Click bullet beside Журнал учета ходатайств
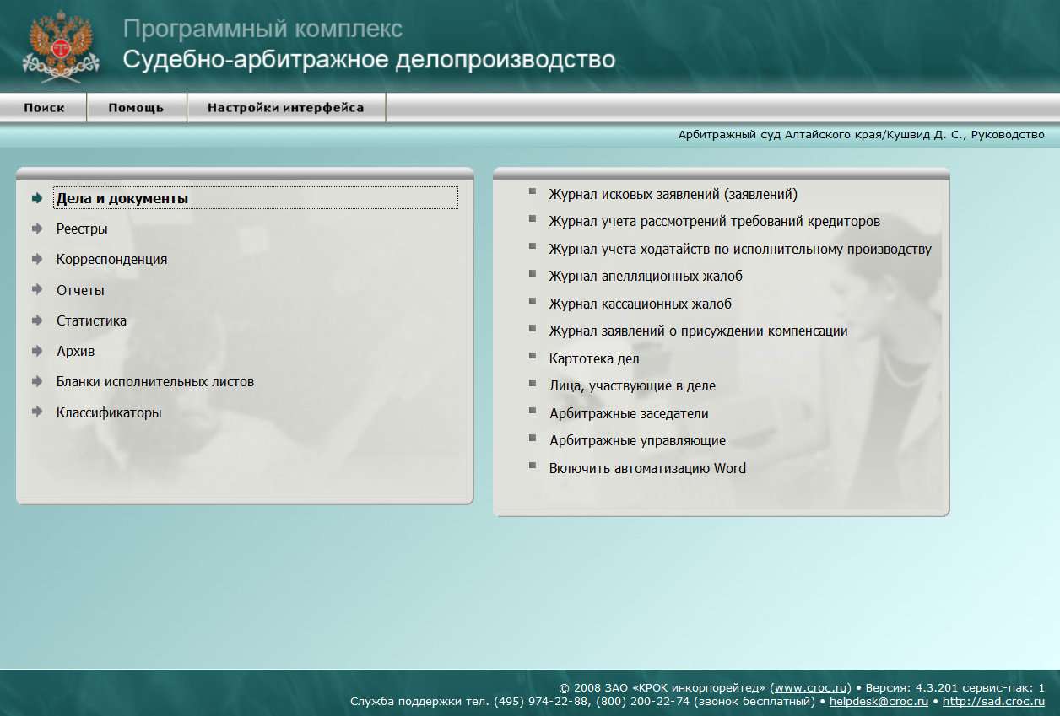Screen dimensions: 1060x716 coord(533,246)
